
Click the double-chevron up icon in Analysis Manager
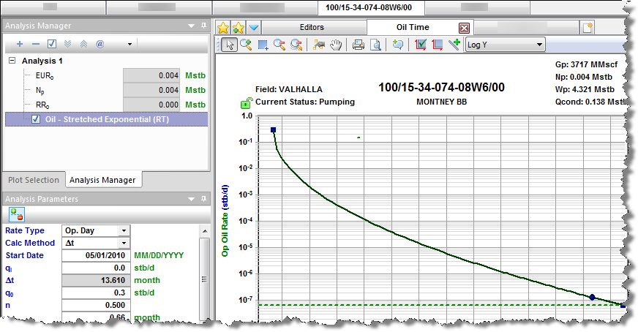[x=83, y=44]
